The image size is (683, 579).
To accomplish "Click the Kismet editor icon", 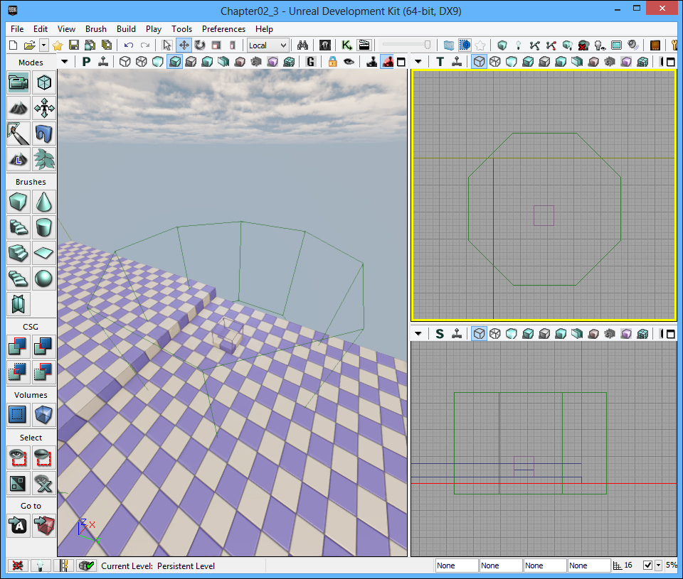I will point(346,45).
